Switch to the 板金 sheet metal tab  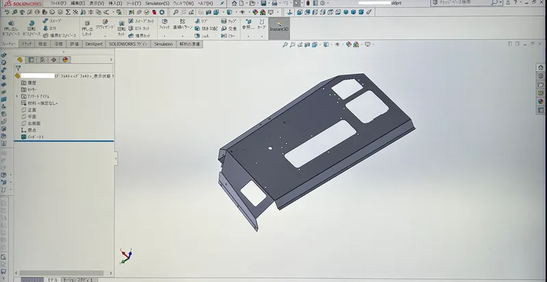pos(42,44)
